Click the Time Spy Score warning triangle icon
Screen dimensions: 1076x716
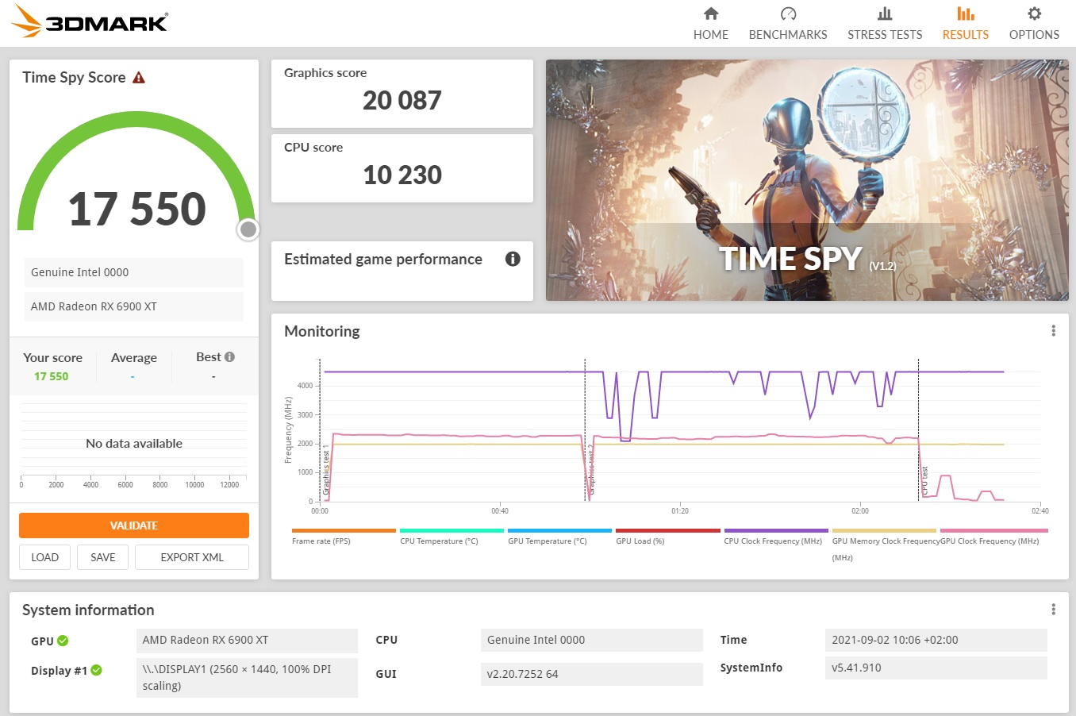click(x=139, y=78)
